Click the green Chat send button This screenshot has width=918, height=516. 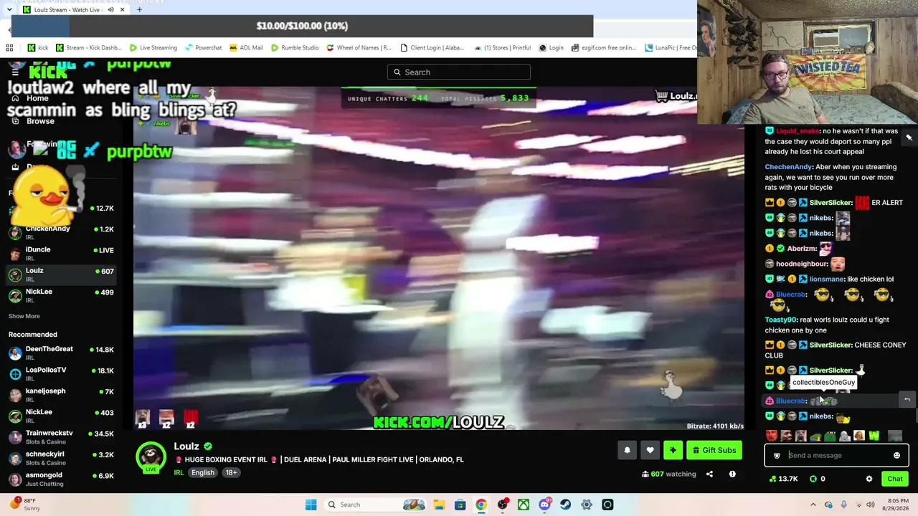[x=895, y=479]
